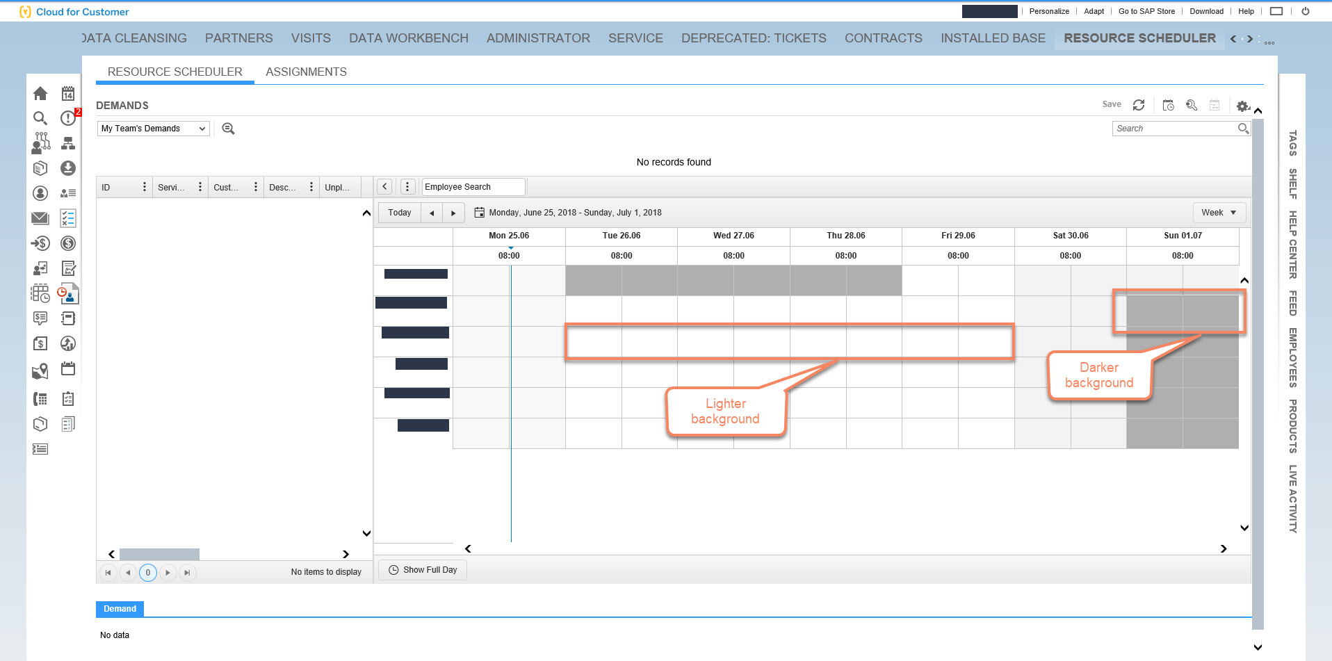1332x661 pixels.
Task: Open the map with pin icon
Action: pyautogui.click(x=40, y=371)
